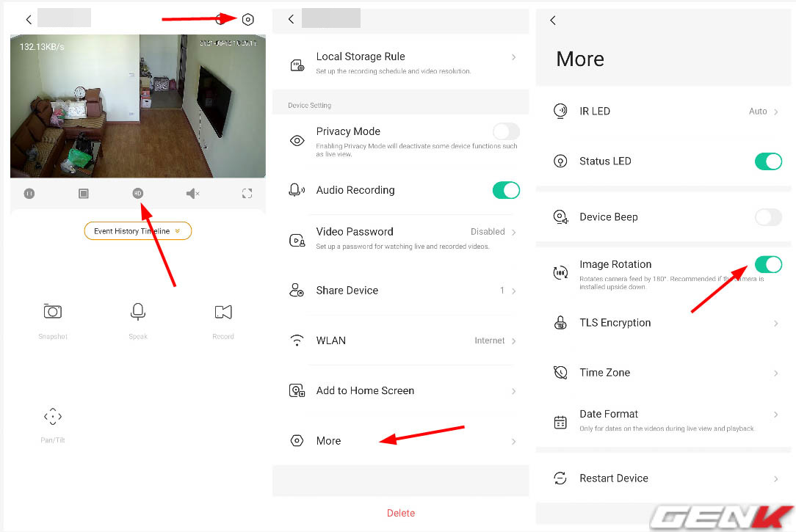Toggle HD video quality icon
Screen dimensions: 796x532
(x=138, y=194)
